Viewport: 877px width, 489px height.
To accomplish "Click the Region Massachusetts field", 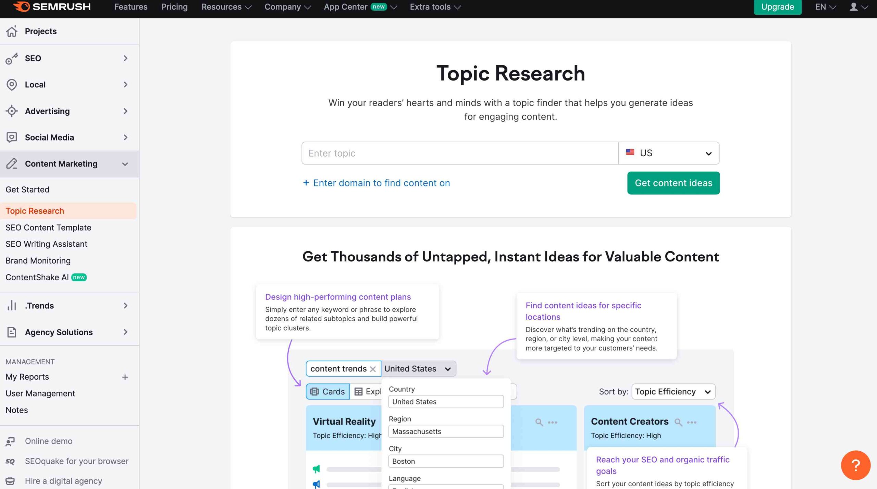I will (x=446, y=431).
